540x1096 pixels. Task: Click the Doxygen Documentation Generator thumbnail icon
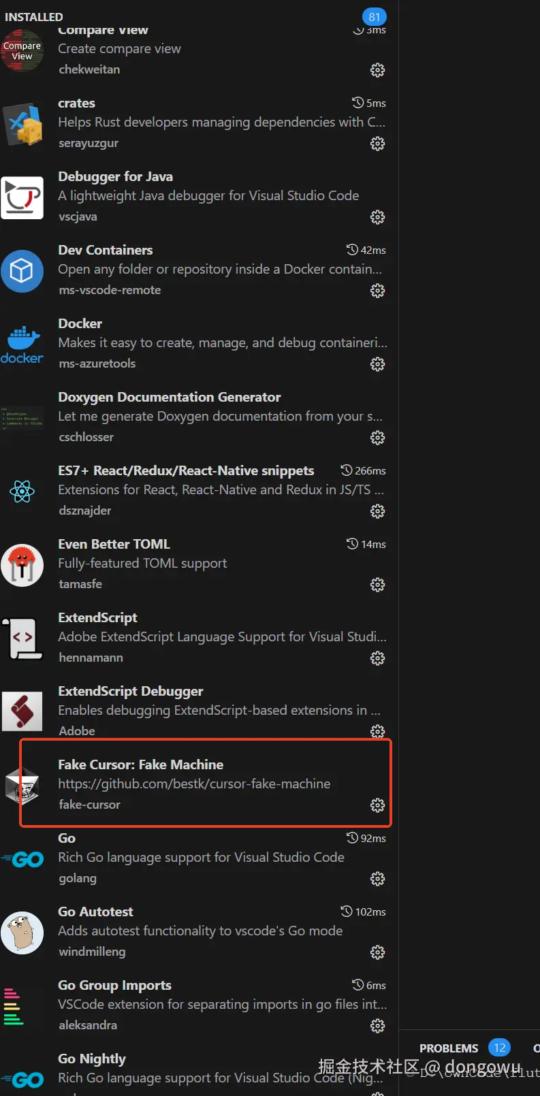pos(22,418)
